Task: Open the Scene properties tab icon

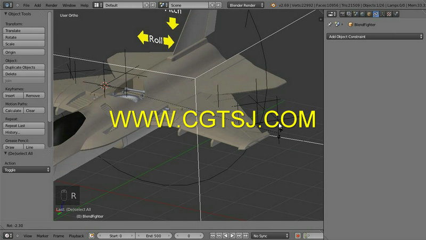Action: pyautogui.click(x=356, y=14)
